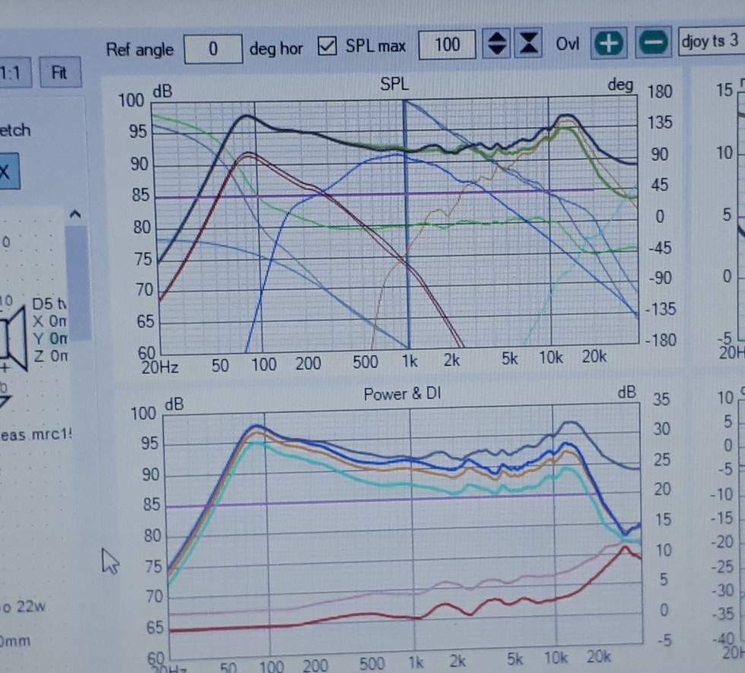745x673 pixels.
Task: Click the Ref angle input field
Action: tap(213, 49)
